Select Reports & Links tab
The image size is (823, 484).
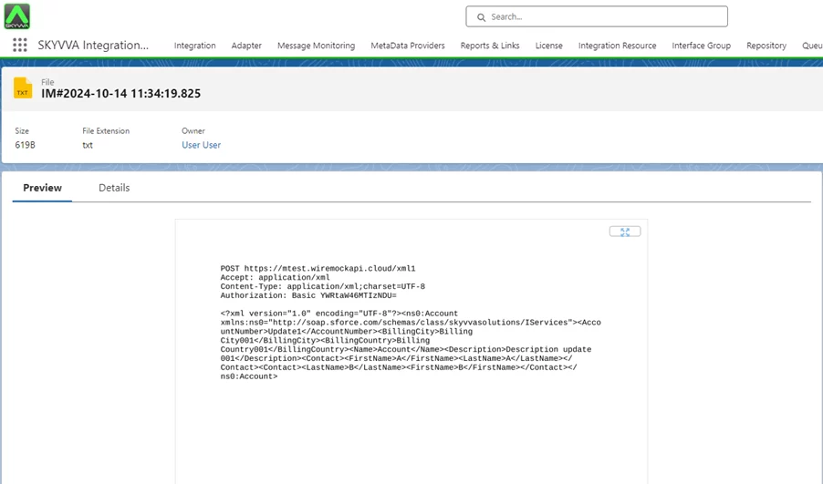(x=490, y=46)
